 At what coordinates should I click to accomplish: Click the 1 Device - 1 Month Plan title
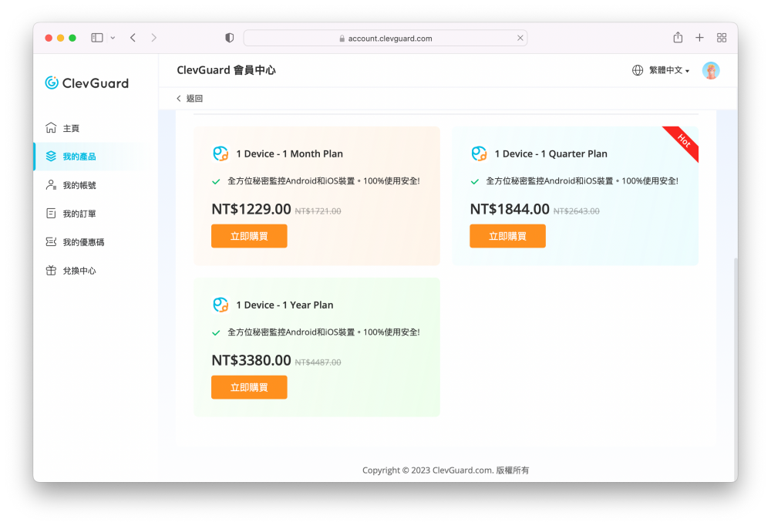pos(289,154)
